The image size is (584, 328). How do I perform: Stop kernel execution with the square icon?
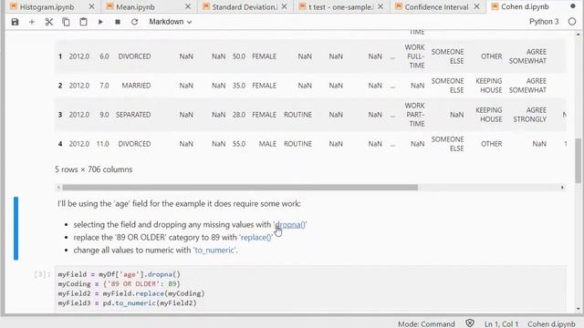click(x=118, y=22)
